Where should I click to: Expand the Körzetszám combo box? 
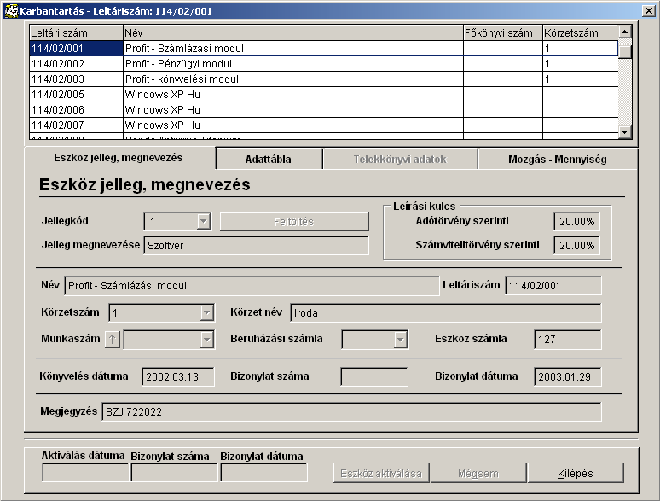206,312
